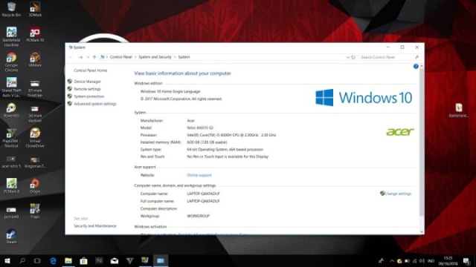476x267 pixels.
Task: Open the Google Chrome desktop icon
Action: [11, 62]
